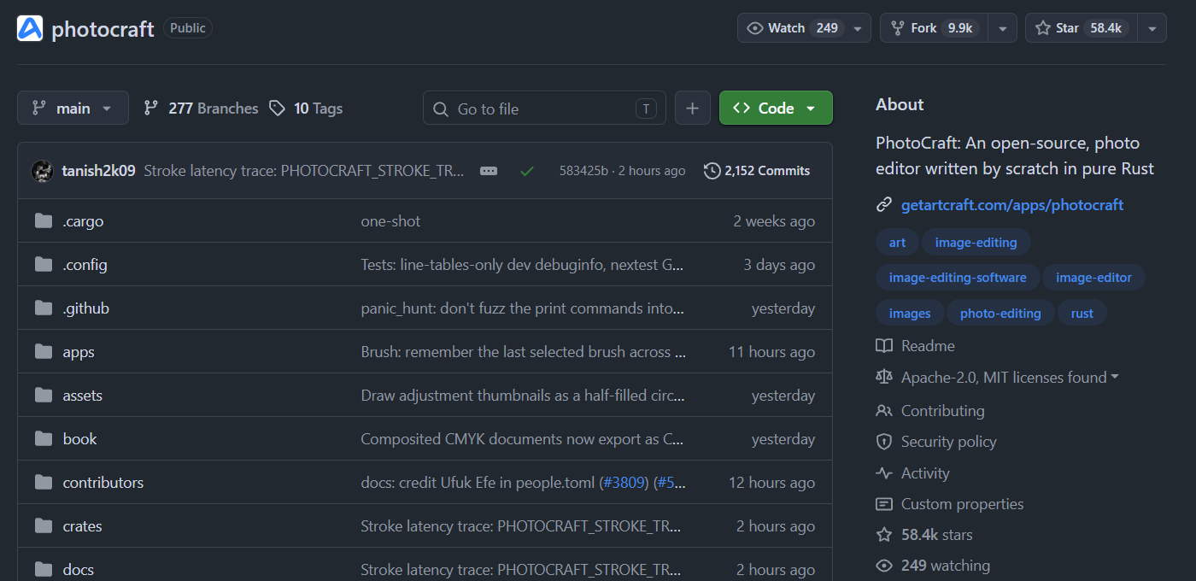The image size is (1196, 581).
Task: Focus the Go to file search field
Action: [x=544, y=109]
